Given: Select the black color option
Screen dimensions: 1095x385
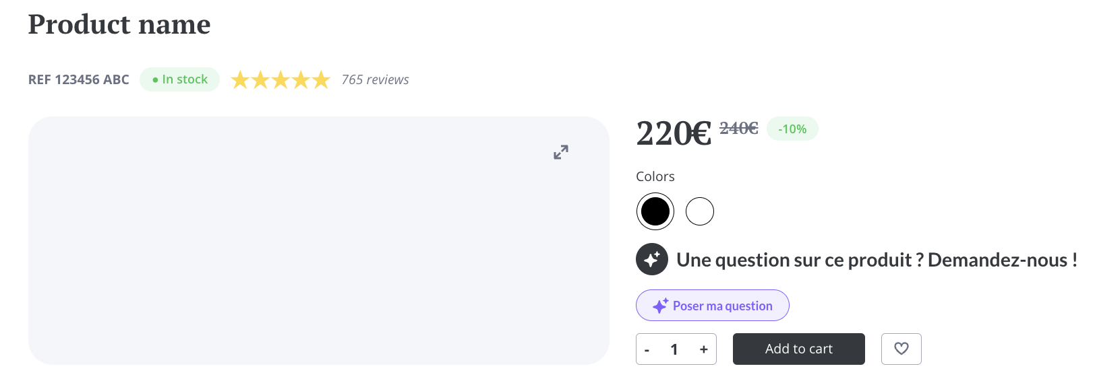Looking at the screenshot, I should tap(655, 211).
